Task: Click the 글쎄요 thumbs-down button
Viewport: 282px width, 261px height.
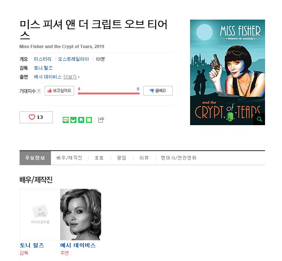Action: click(158, 91)
